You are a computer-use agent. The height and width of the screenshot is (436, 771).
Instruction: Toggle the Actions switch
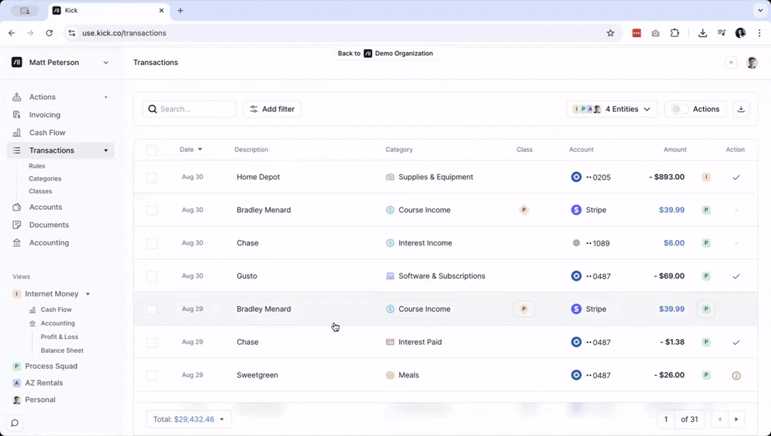680,109
